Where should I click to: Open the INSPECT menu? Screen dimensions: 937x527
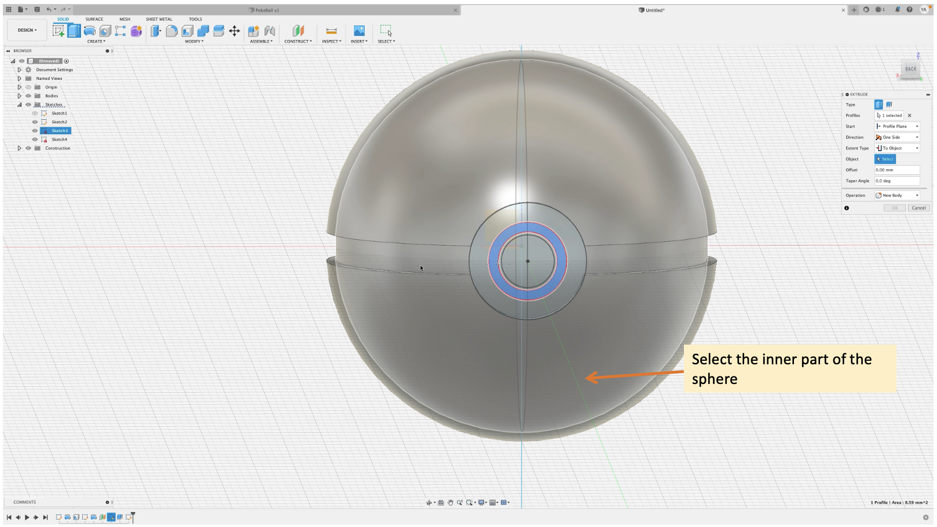[x=331, y=42]
